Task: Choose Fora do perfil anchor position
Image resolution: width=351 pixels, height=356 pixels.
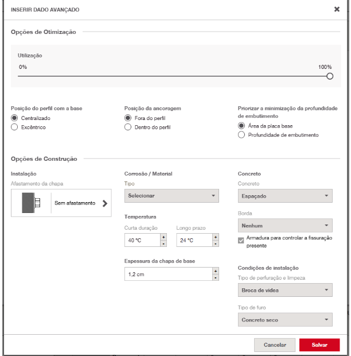Action: [128, 118]
